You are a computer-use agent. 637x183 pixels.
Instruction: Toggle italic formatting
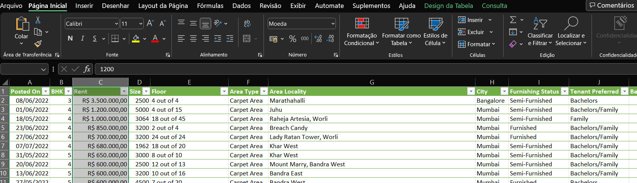tap(82, 38)
